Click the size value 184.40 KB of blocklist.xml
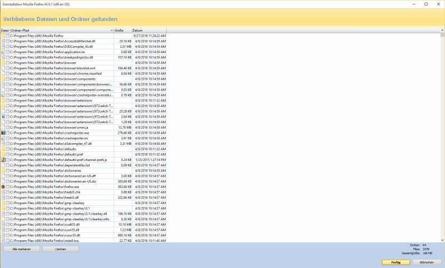Screen dimensions: 445x268 pyautogui.click(x=125, y=68)
